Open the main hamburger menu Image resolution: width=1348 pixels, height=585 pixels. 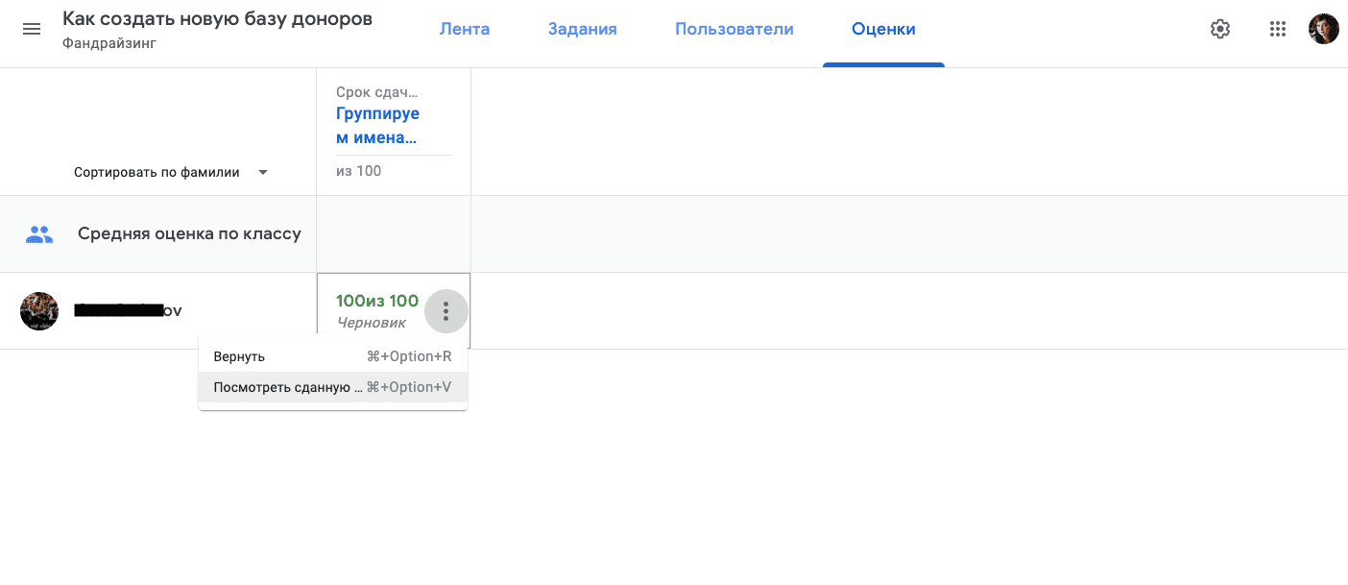click(32, 29)
